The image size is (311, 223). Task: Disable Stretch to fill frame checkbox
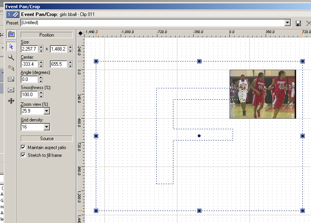23,155
